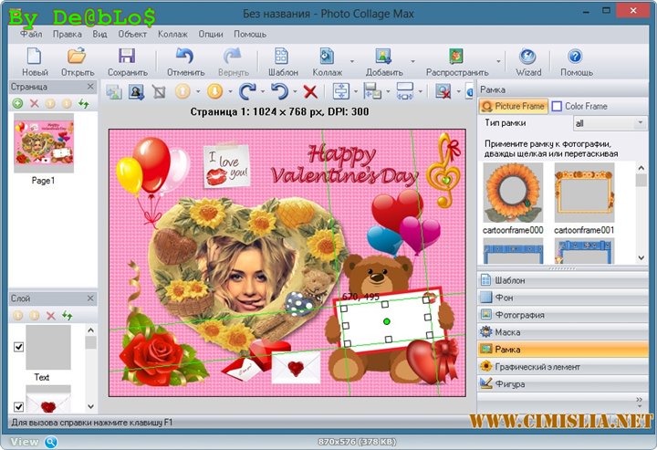
Task: Click the Помощь (Help) icon
Action: [x=576, y=57]
